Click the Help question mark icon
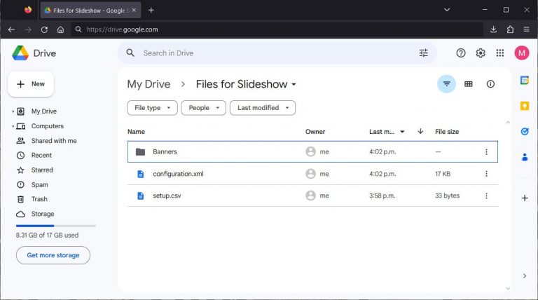 pos(461,53)
